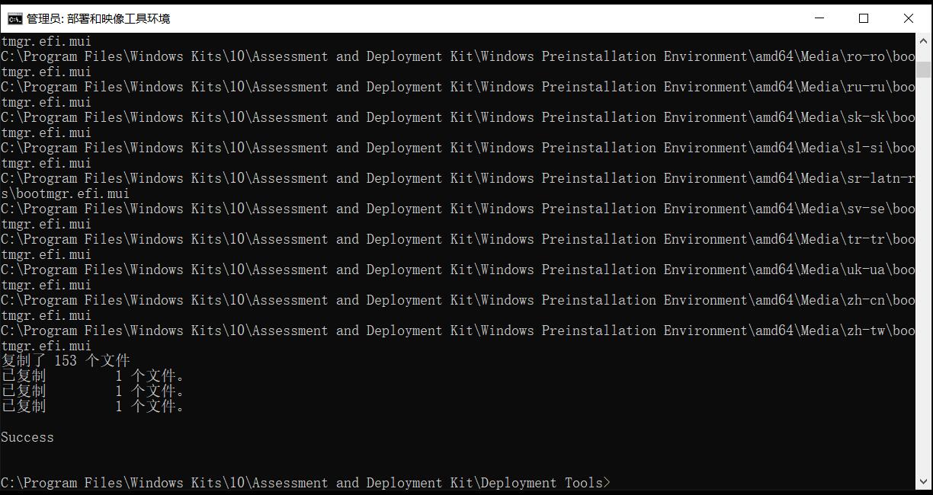This screenshot has height=495, width=933.
Task: Click the window title 管理员: 部署和映像工具环境
Action: tap(98, 18)
